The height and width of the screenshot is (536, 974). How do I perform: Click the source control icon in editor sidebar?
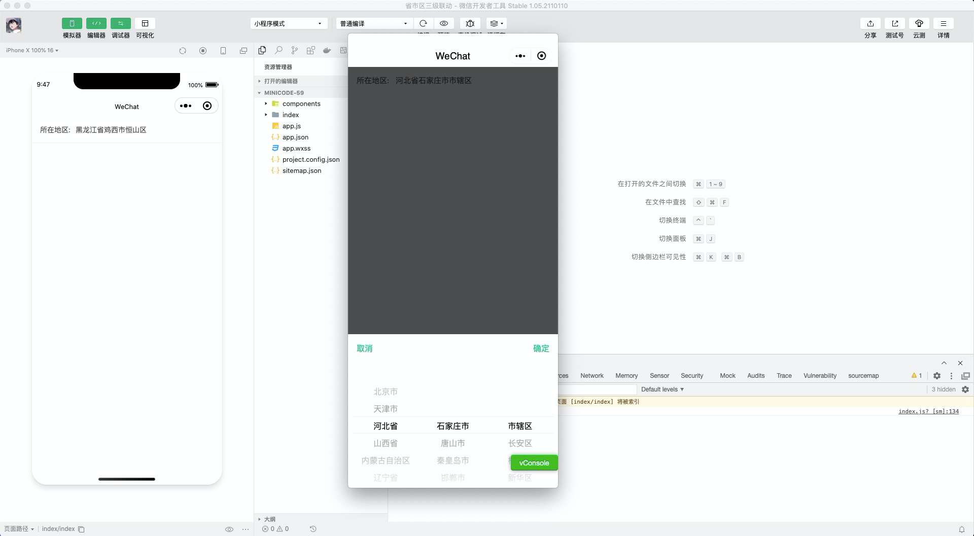click(x=295, y=50)
